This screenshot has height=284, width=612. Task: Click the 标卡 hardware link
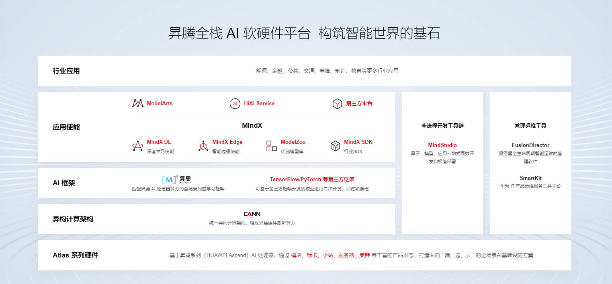[312, 255]
